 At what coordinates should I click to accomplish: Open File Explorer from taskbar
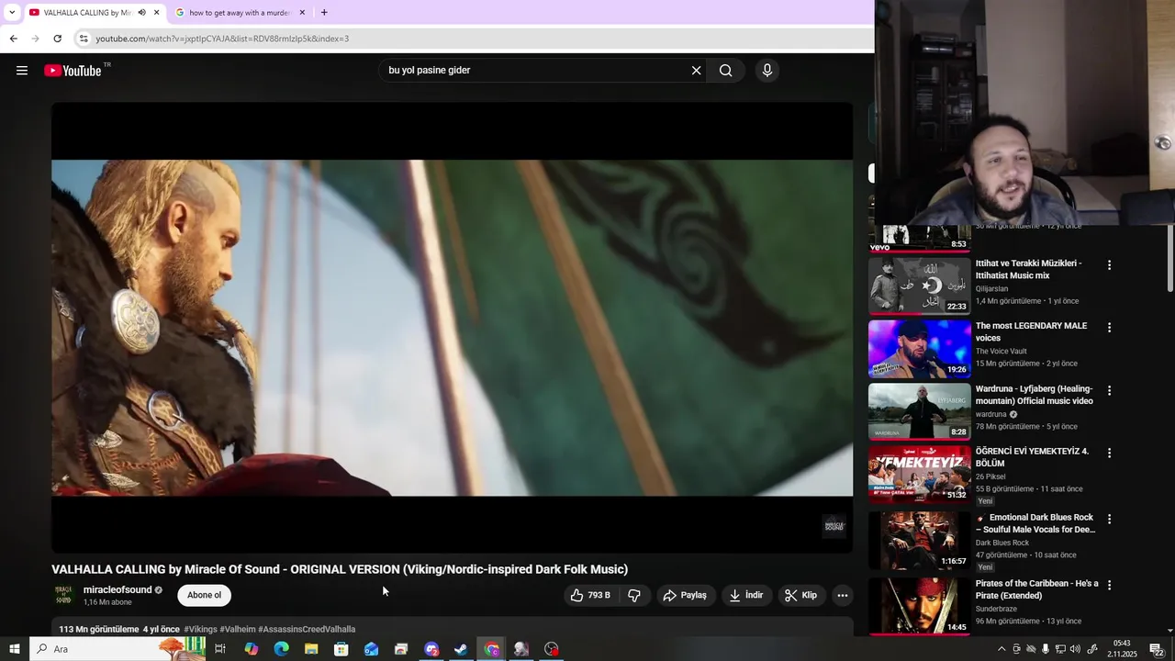(x=311, y=649)
